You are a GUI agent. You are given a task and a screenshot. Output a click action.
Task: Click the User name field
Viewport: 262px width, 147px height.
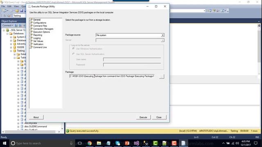[132, 60]
